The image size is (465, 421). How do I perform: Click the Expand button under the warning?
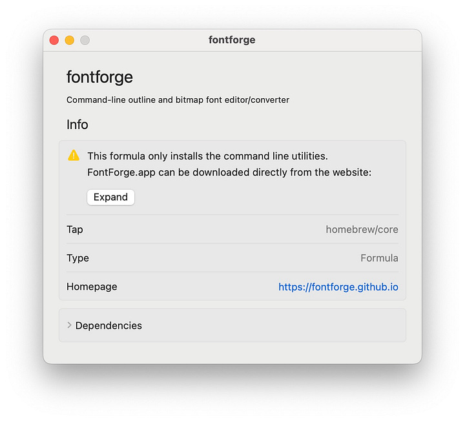pyautogui.click(x=110, y=197)
